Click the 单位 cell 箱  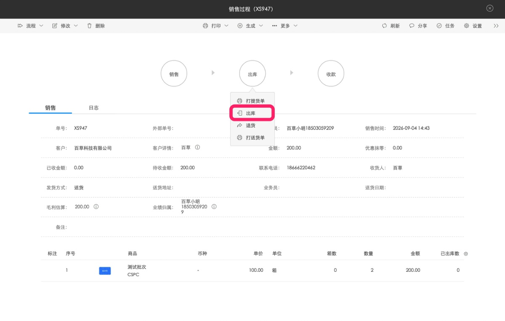point(274,270)
